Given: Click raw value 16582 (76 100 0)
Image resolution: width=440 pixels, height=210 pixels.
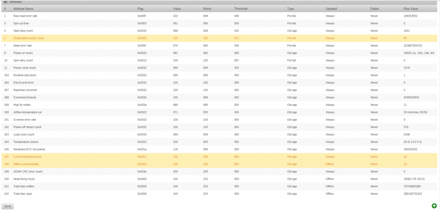Looking at the screenshot, I should (414, 179).
